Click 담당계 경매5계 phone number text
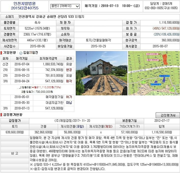The height and width of the screenshot is (173, 180). tap(161, 8)
